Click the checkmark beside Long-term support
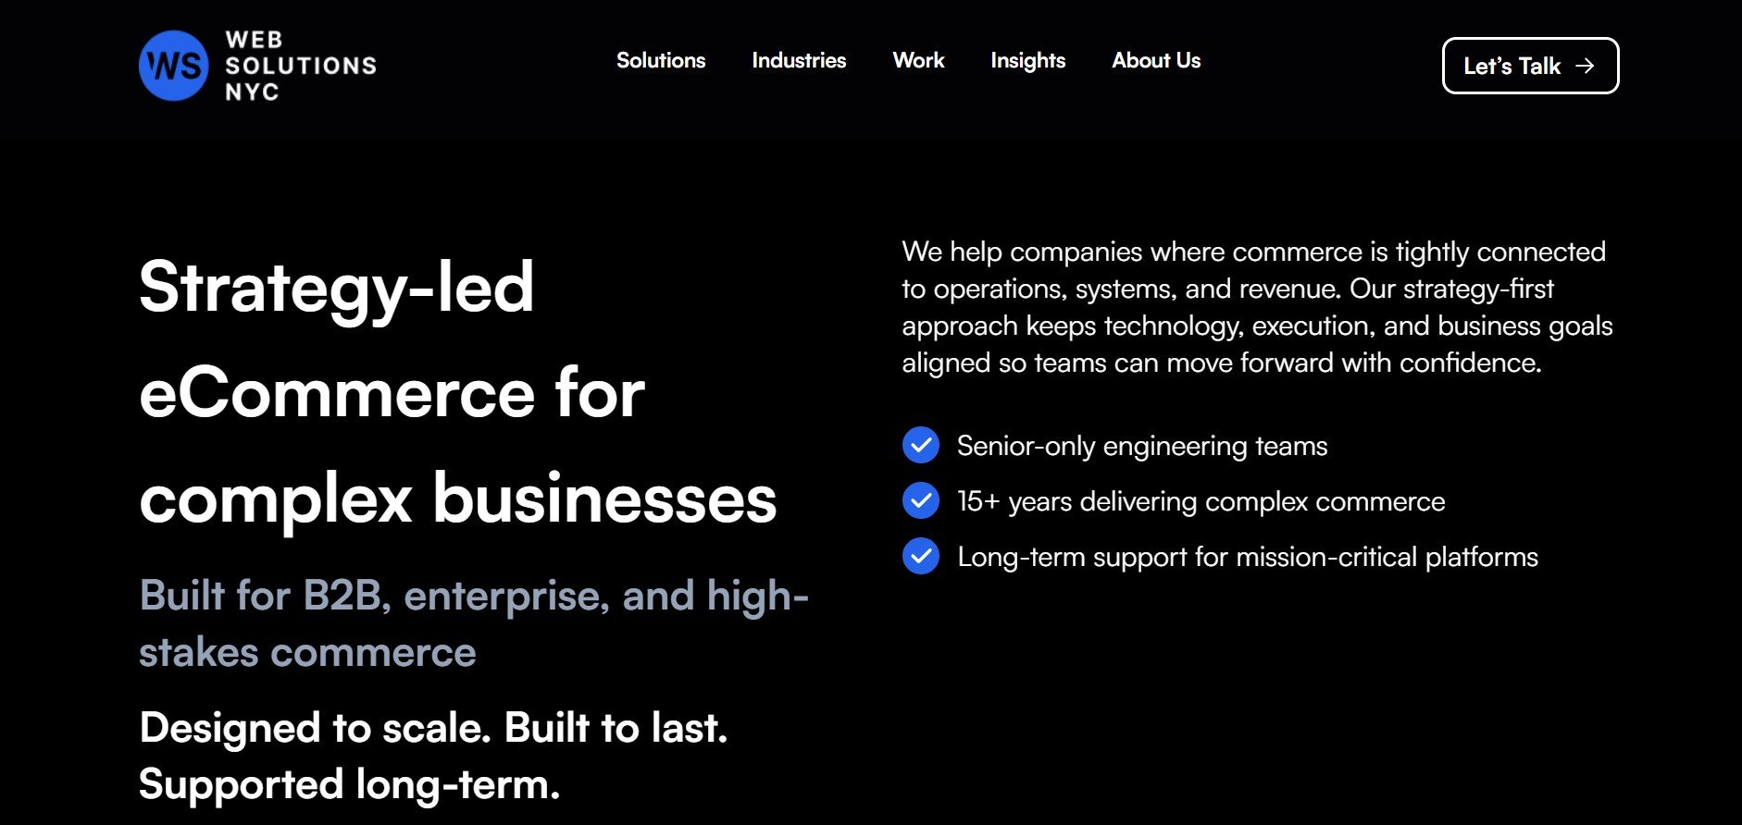Viewport: 1742px width, 825px height. coord(920,557)
